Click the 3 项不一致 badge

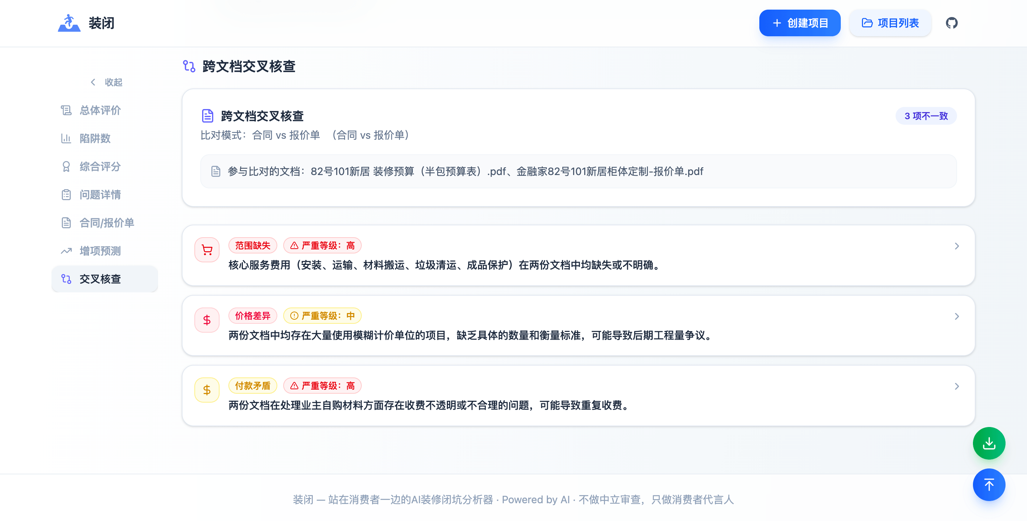click(x=926, y=116)
